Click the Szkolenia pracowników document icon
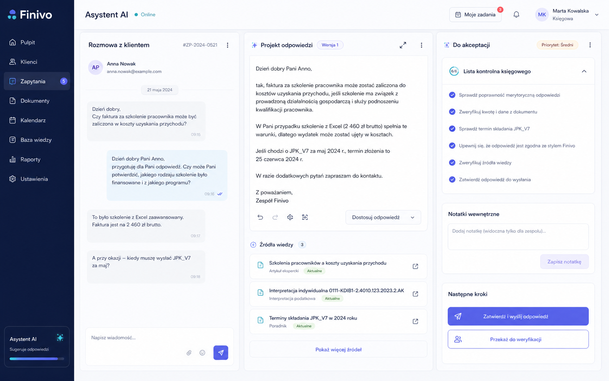609x381 pixels. [260, 265]
